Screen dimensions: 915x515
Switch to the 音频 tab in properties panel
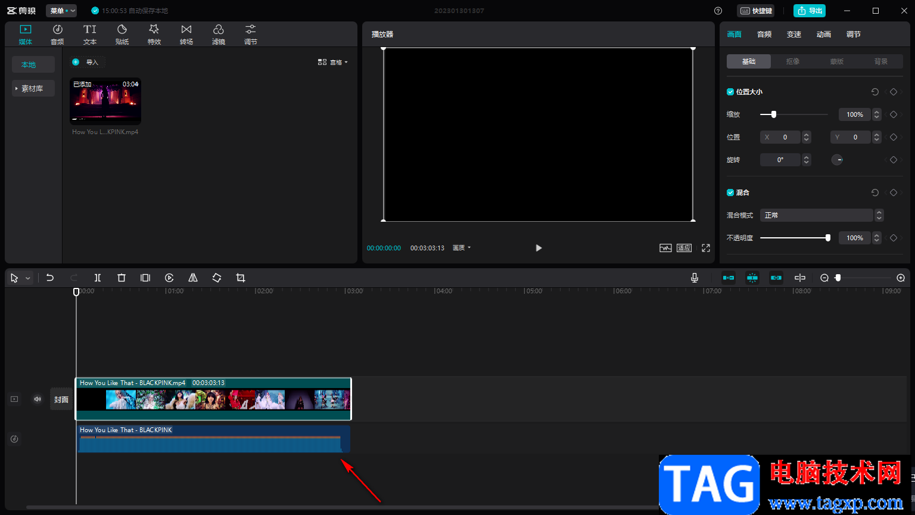click(764, 35)
